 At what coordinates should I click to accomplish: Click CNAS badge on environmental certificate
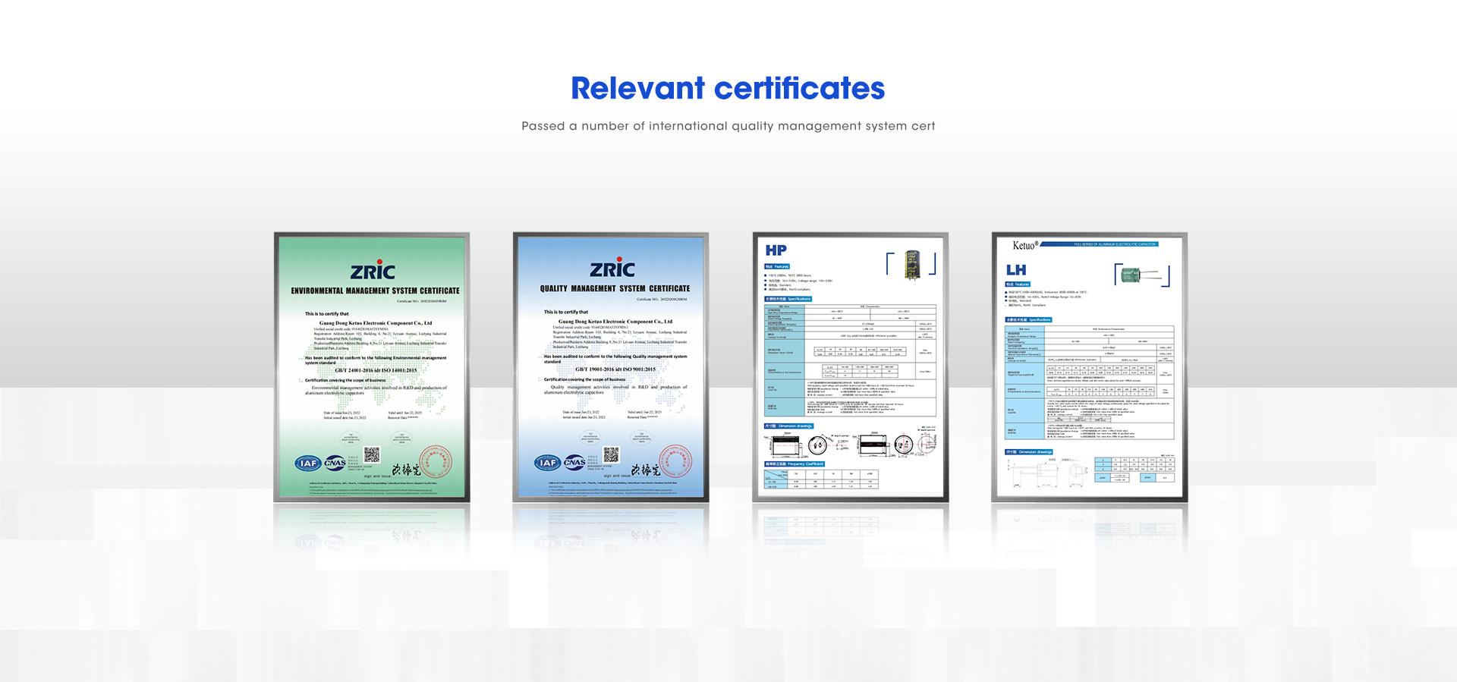pos(335,463)
